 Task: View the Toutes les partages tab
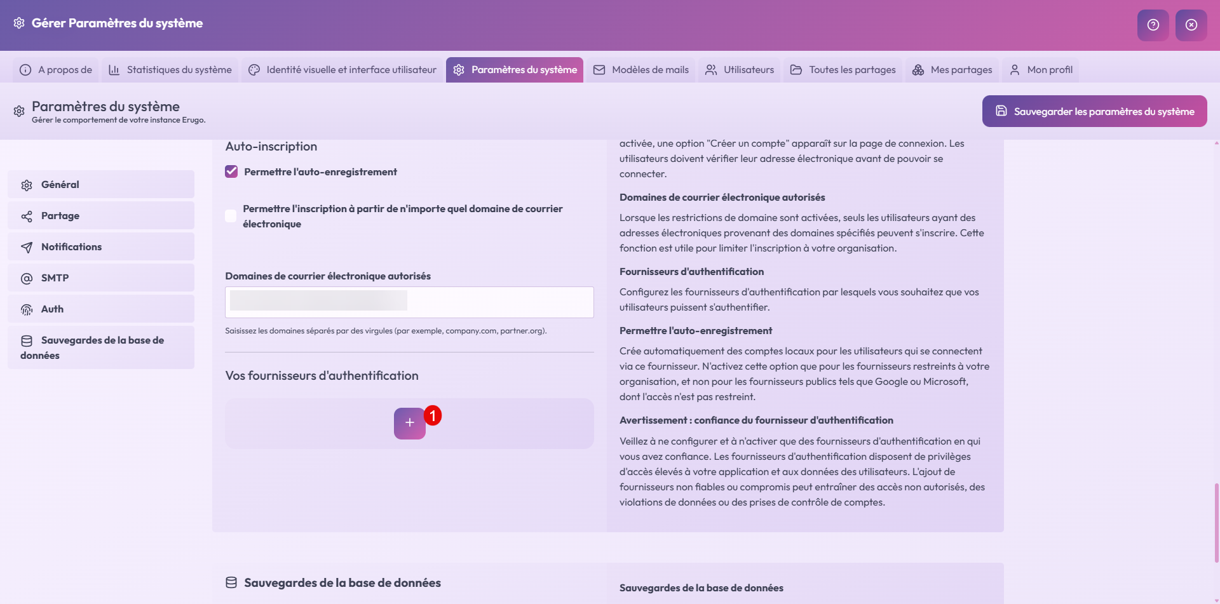pyautogui.click(x=843, y=70)
